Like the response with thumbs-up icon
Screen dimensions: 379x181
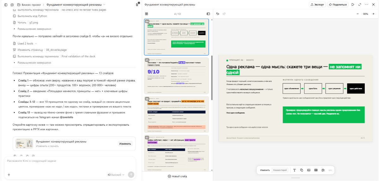pos(27,155)
